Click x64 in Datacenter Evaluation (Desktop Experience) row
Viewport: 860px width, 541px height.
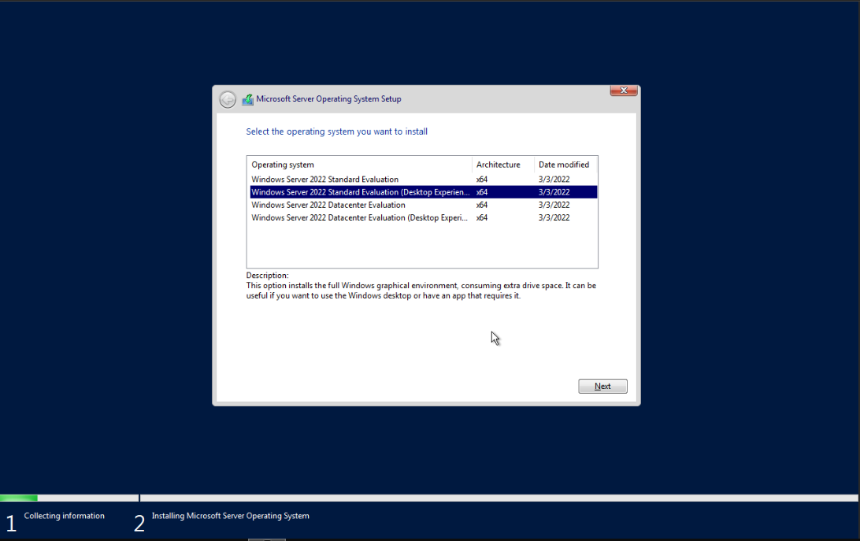point(482,217)
